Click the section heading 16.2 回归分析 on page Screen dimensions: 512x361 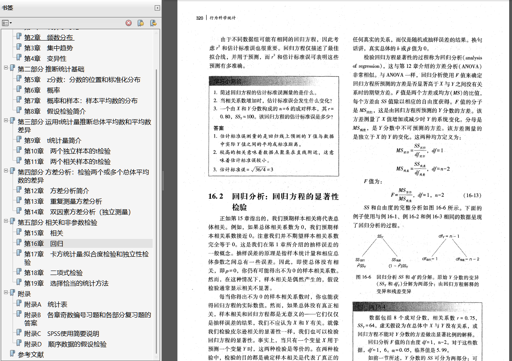(273, 202)
